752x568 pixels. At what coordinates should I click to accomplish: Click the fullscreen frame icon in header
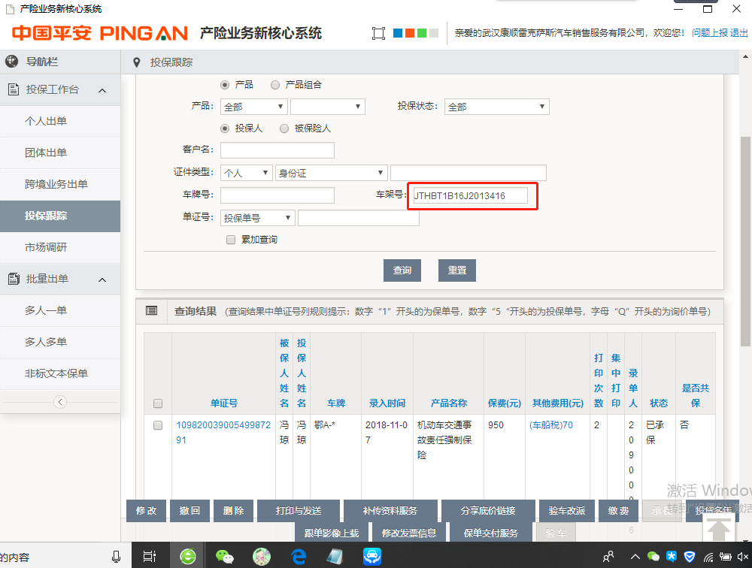[378, 33]
